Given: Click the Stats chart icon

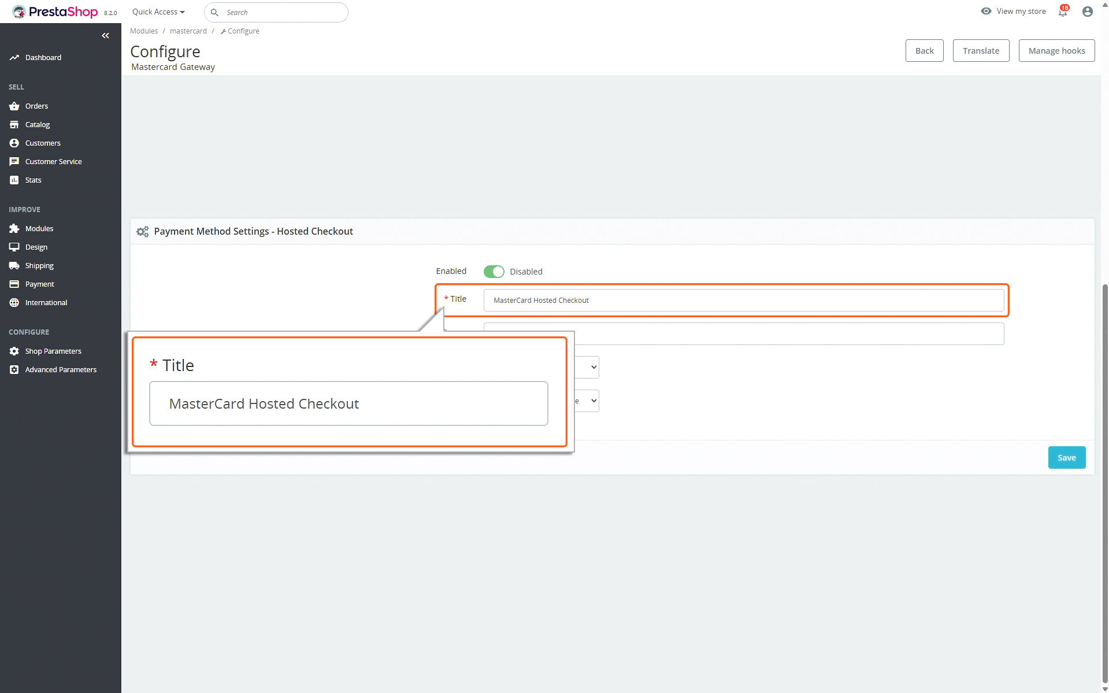Looking at the screenshot, I should (x=14, y=180).
